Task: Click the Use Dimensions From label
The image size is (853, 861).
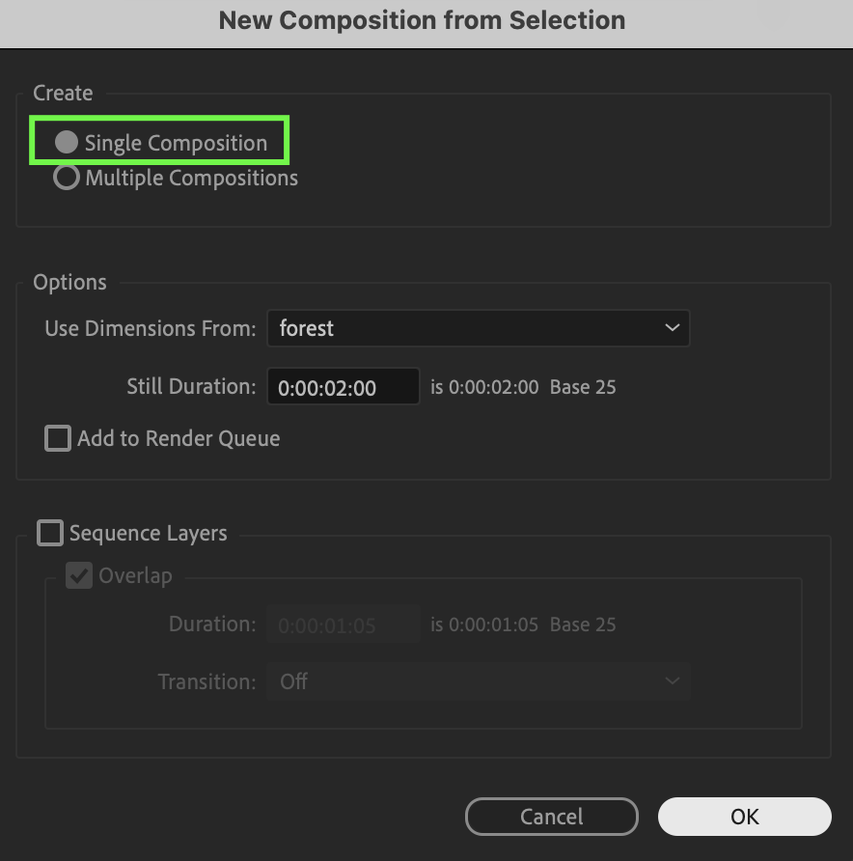Action: [x=151, y=328]
